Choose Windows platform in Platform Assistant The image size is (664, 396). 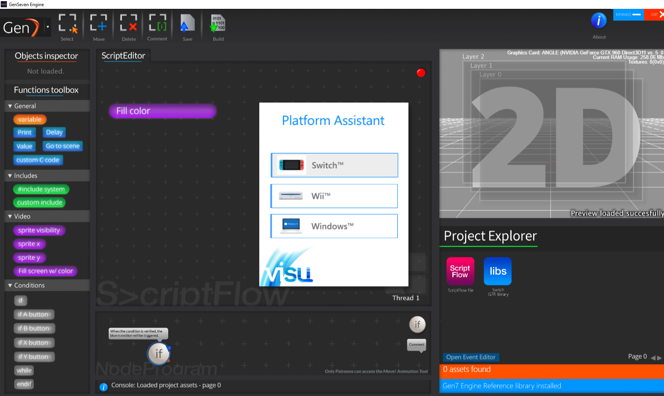pyautogui.click(x=334, y=226)
